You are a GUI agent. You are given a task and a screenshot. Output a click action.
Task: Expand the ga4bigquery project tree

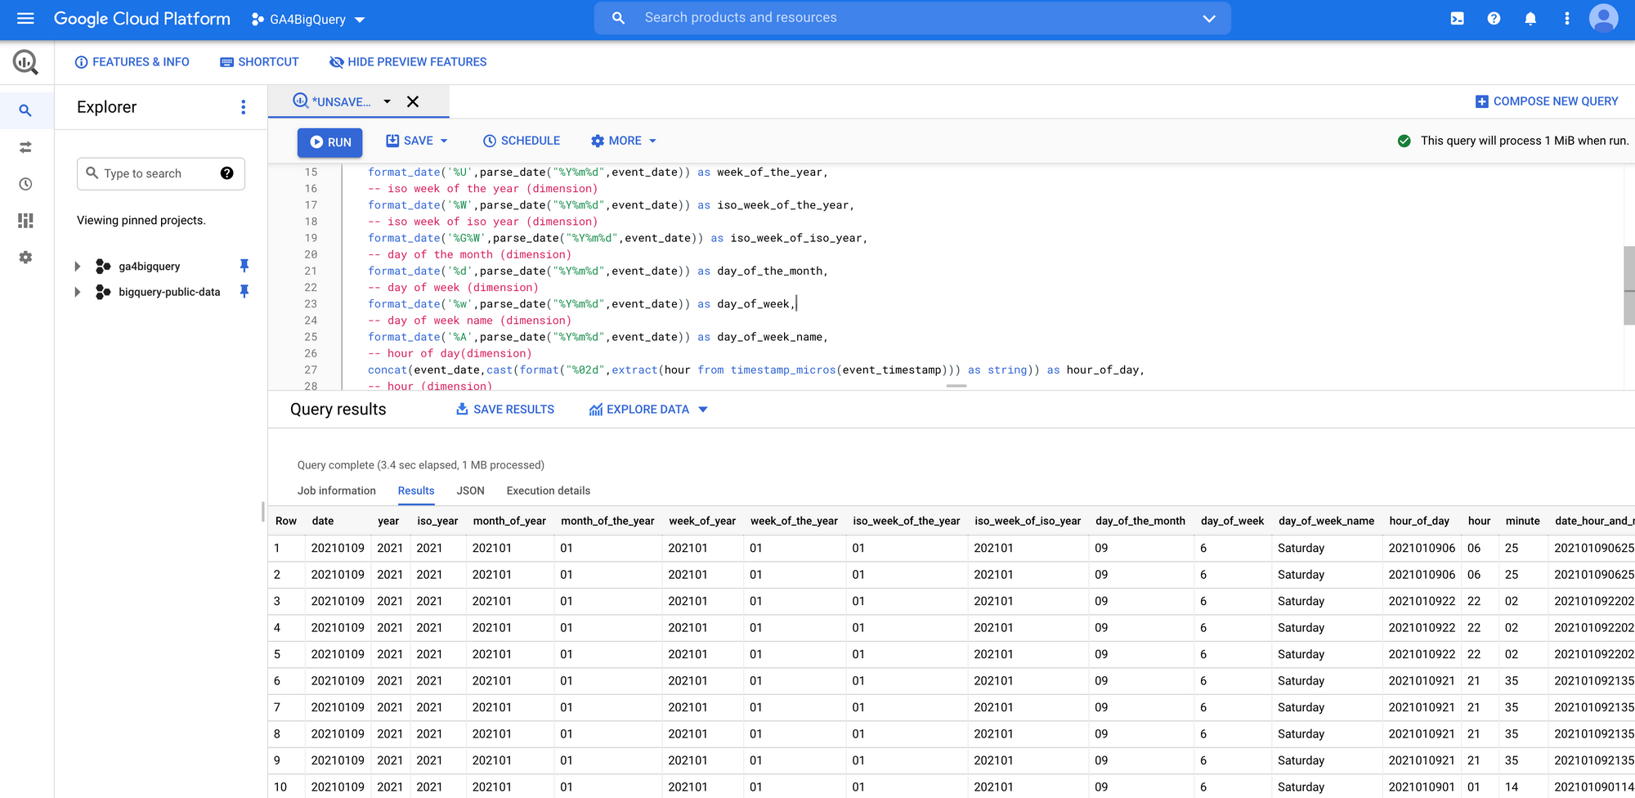[x=77, y=266]
